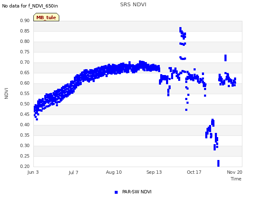This screenshot has width=267, height=200.
Task: Click the PAR-SW NDVI legend label
Action: [137, 192]
